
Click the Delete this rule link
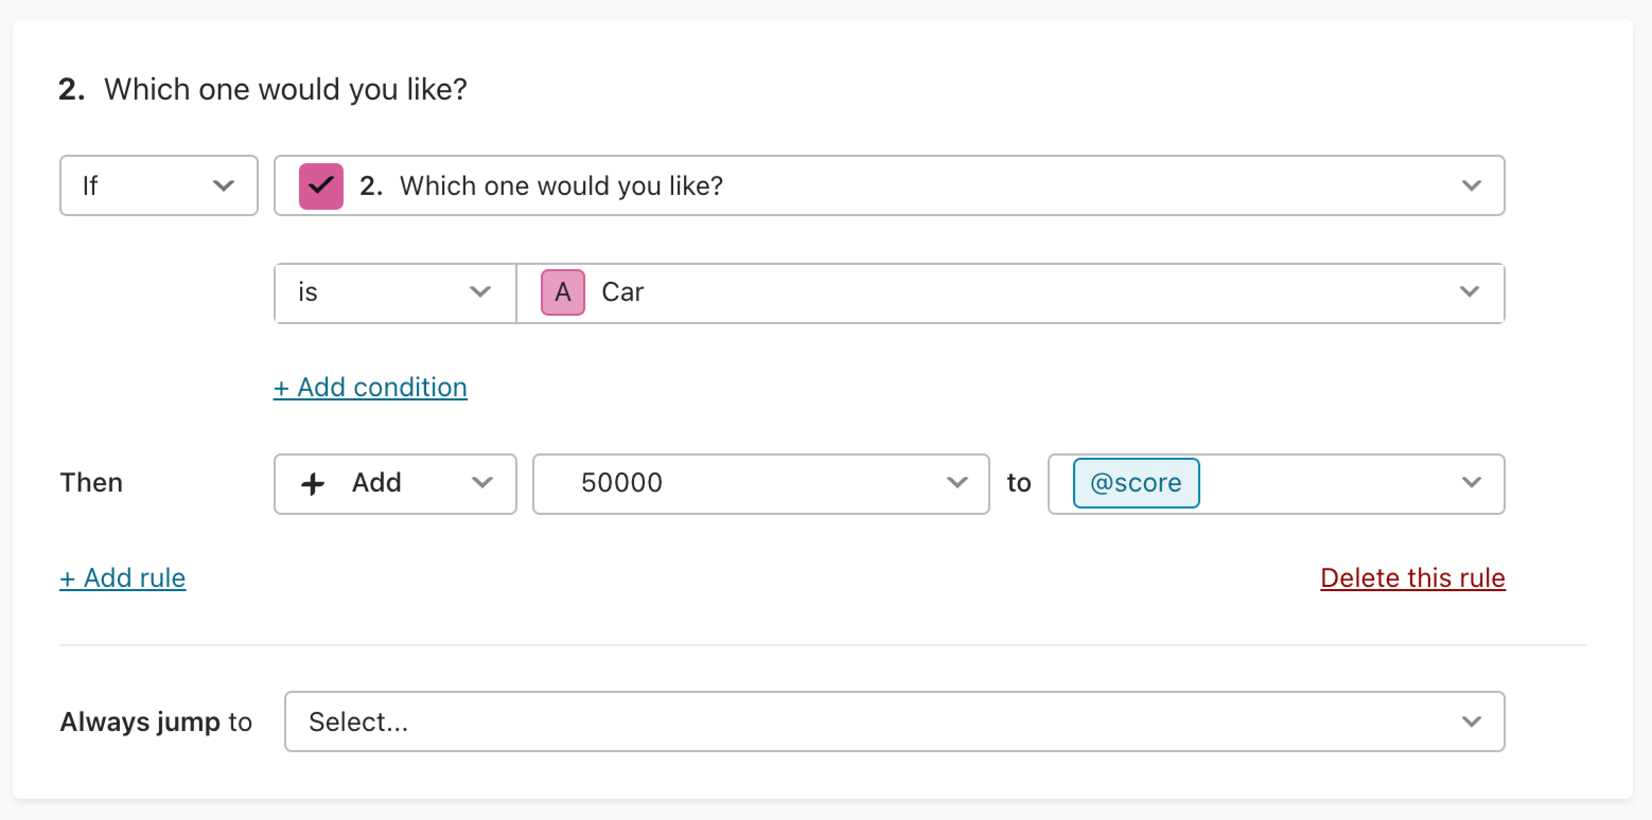point(1412,578)
